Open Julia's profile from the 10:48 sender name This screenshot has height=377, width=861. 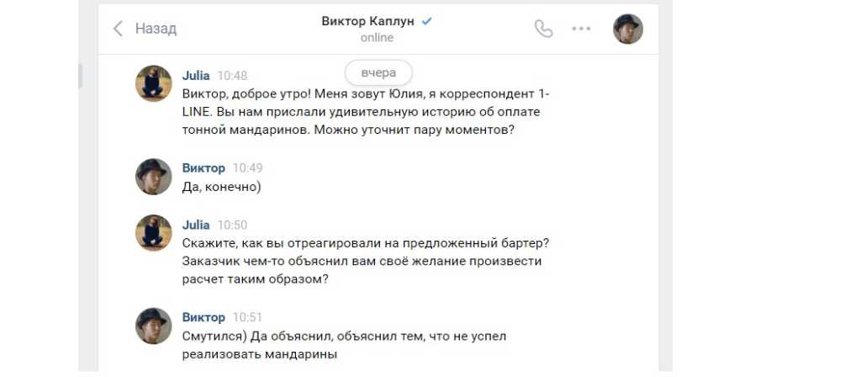pos(196,75)
